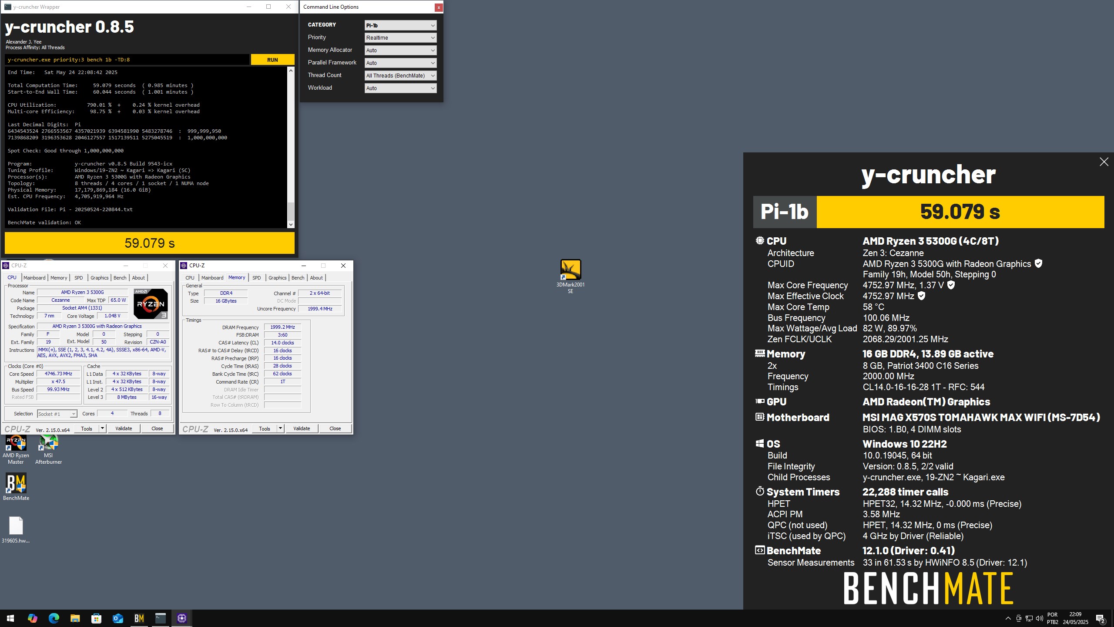Viewport: 1114px width, 627px height.
Task: Open the Category dropdown showing Pi-1b
Action: pos(400,25)
